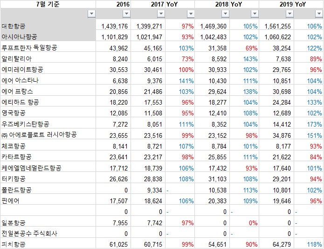The image size is (324, 249).
Task: Click the 30,553 value for 에미레이트항공
Action: tap(118, 70)
